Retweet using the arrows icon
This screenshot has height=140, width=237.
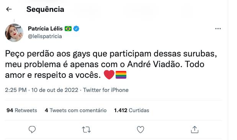coord(86,130)
